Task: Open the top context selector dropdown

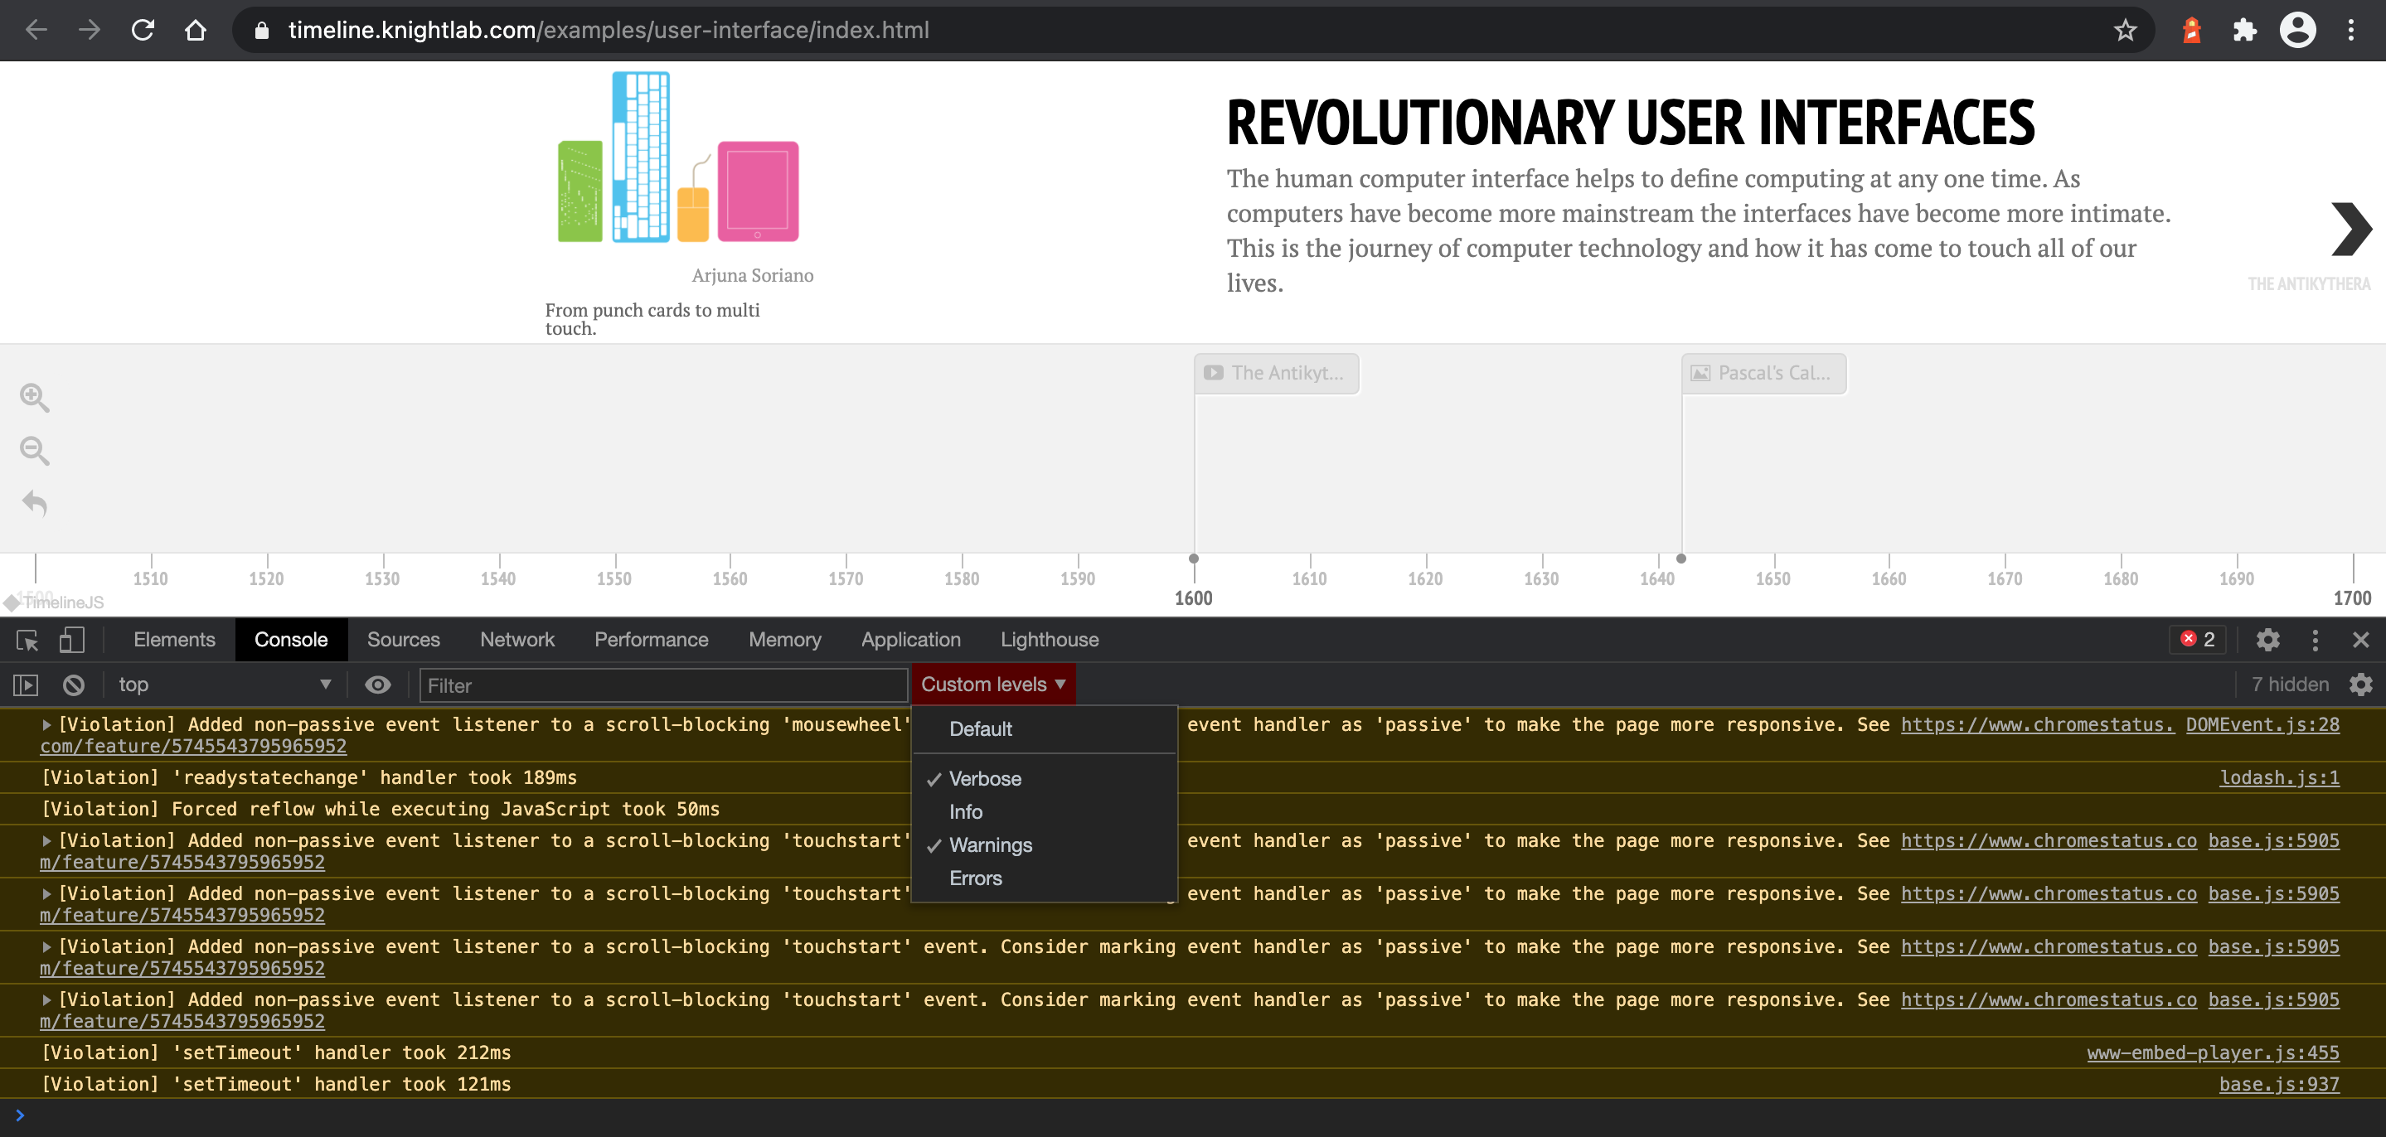Action: click(223, 685)
